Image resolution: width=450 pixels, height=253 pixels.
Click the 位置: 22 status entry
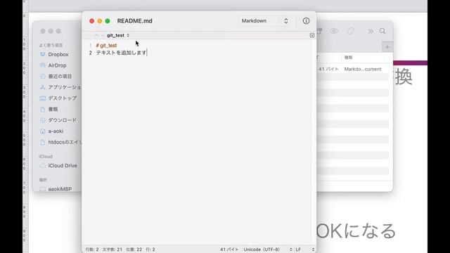pyautogui.click(x=134, y=249)
